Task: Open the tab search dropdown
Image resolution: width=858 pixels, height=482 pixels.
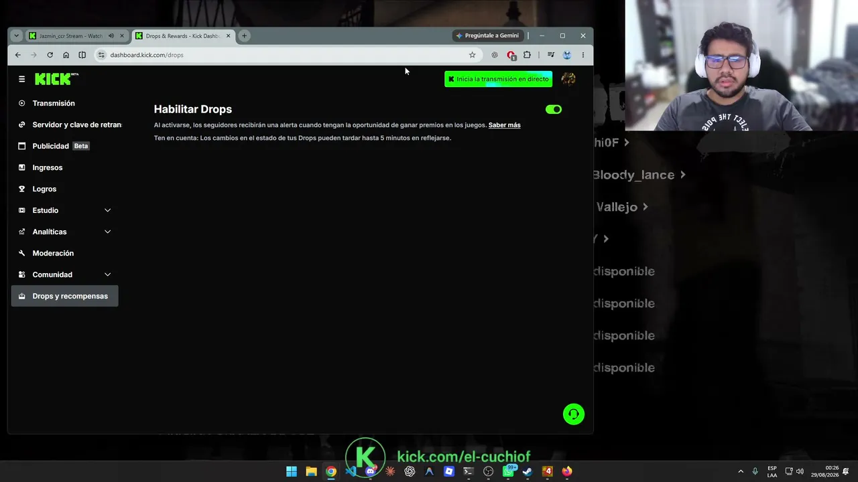Action: coord(16,35)
